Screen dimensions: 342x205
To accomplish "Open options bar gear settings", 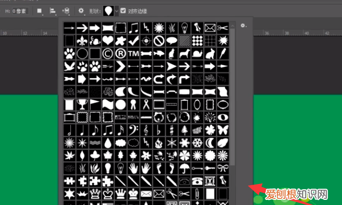I will [81, 10].
